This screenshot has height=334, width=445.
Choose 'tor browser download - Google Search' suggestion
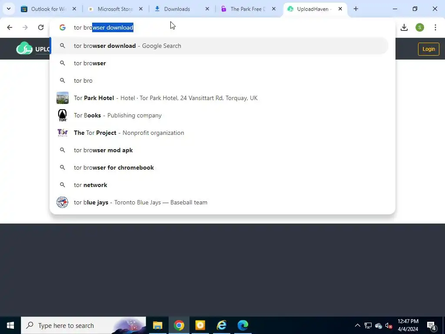(219, 46)
